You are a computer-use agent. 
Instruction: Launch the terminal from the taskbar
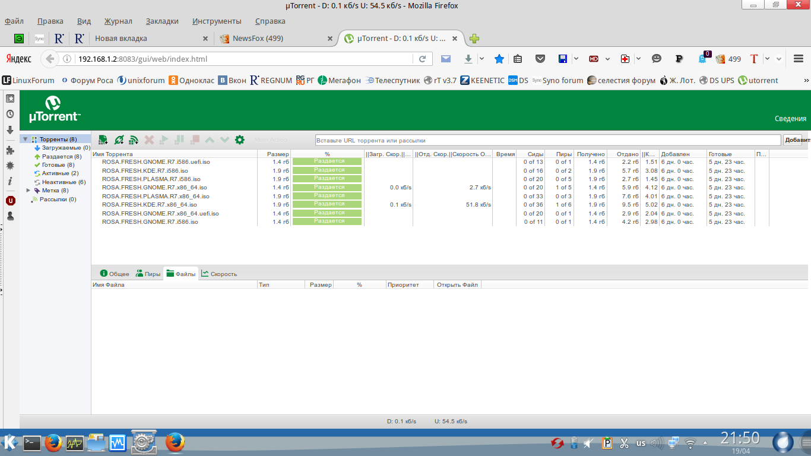(31, 442)
